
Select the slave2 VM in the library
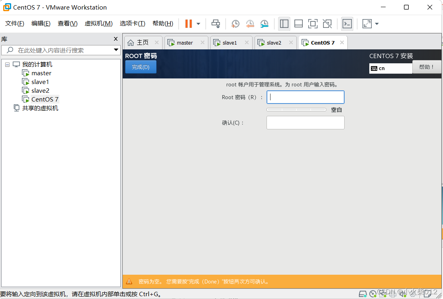pos(40,91)
